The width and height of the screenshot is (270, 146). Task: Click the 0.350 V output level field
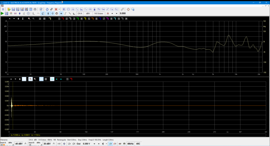[87, 144]
